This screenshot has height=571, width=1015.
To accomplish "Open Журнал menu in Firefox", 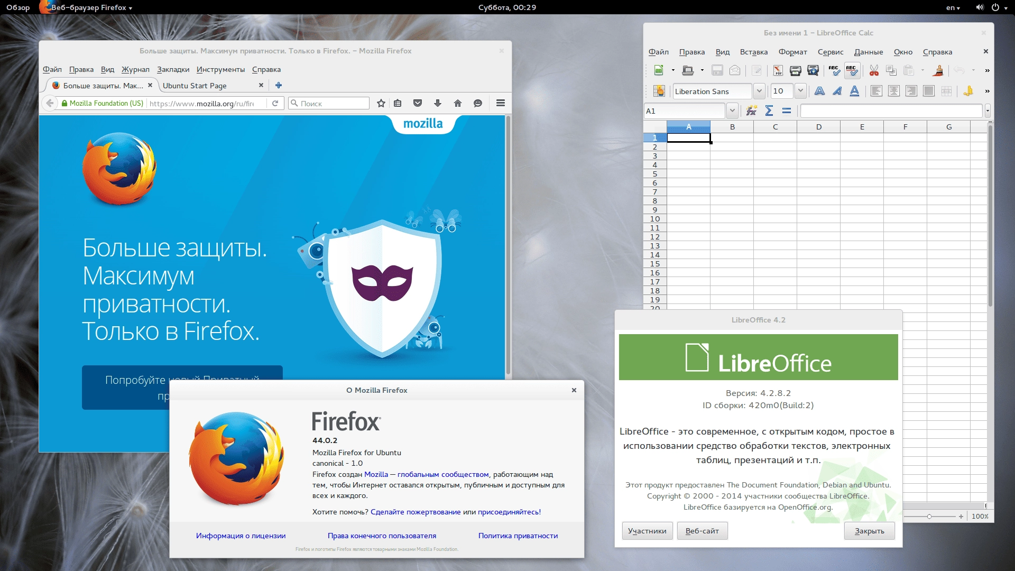I will pyautogui.click(x=135, y=69).
